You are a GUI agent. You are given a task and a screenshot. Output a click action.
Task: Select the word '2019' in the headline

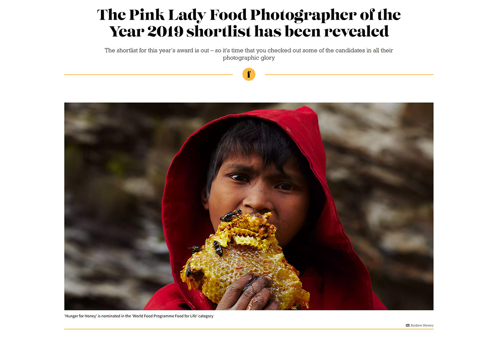pyautogui.click(x=164, y=31)
